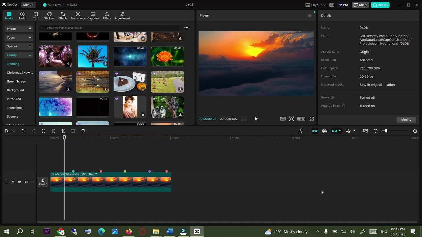422x237 pixels.
Task: Select the Intro&End category
Action: point(14,99)
